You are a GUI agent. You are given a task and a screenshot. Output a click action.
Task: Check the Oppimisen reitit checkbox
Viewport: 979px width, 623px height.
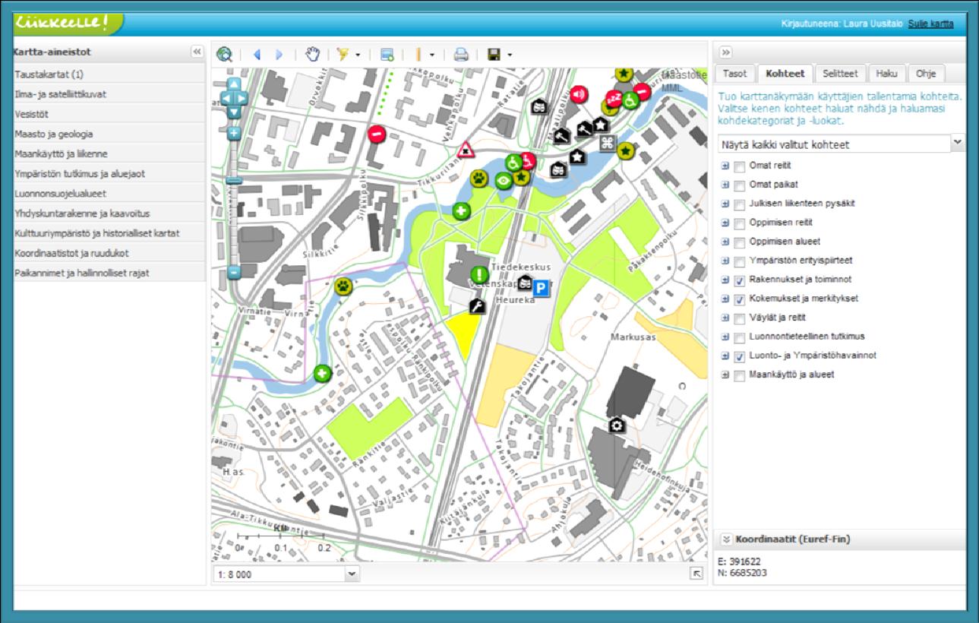(739, 223)
